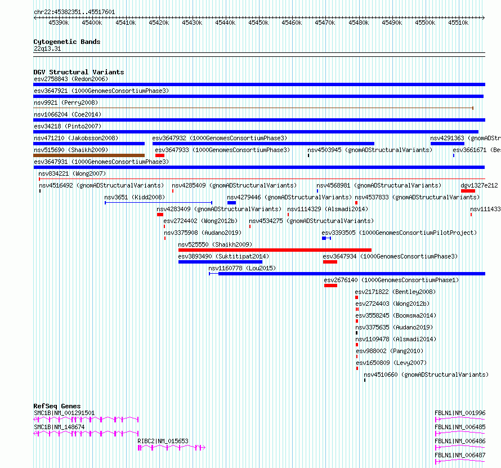Viewport: 501px width, 468px height.
Task: Open esv34218 (Pinto2007) variant entry
Action: click(x=68, y=126)
